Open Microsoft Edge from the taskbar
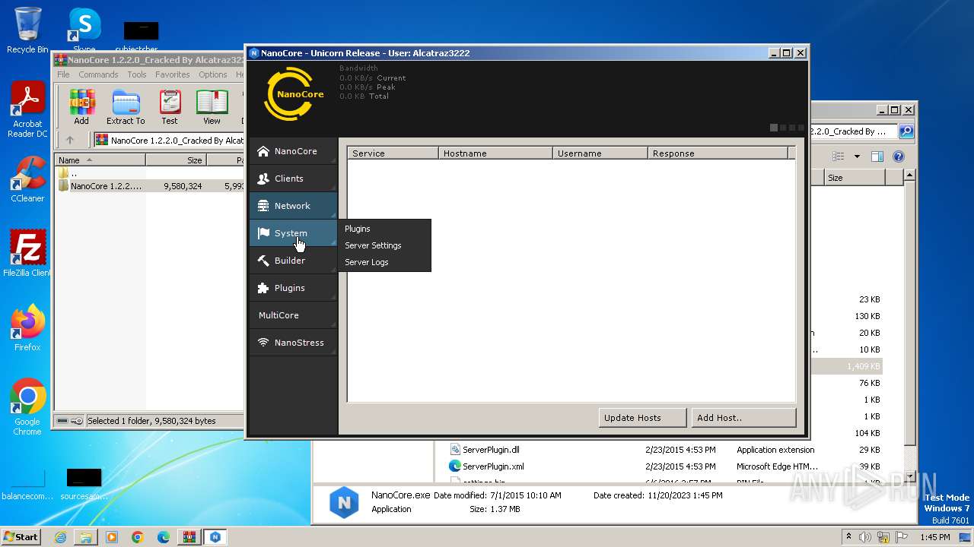The height and width of the screenshot is (547, 974). pyautogui.click(x=164, y=537)
